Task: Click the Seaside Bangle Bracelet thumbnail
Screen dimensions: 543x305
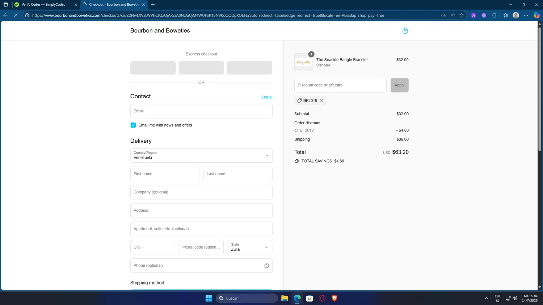Action: point(303,62)
